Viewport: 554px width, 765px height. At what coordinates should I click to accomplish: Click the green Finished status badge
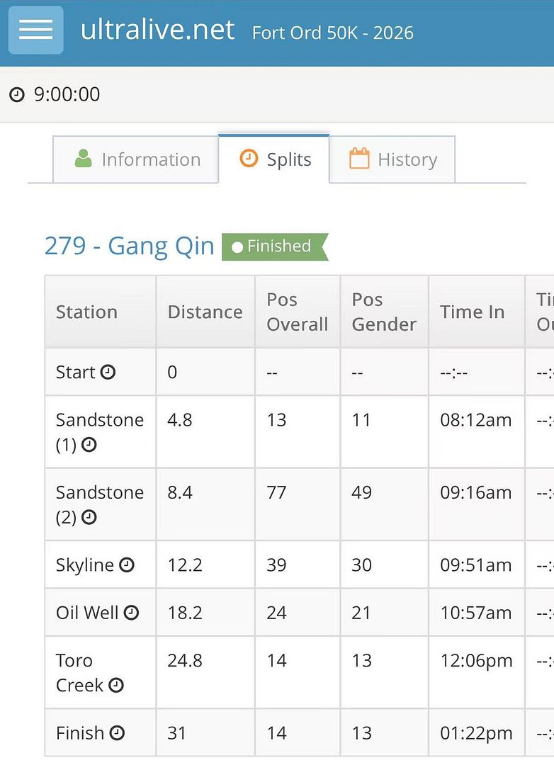pos(274,246)
